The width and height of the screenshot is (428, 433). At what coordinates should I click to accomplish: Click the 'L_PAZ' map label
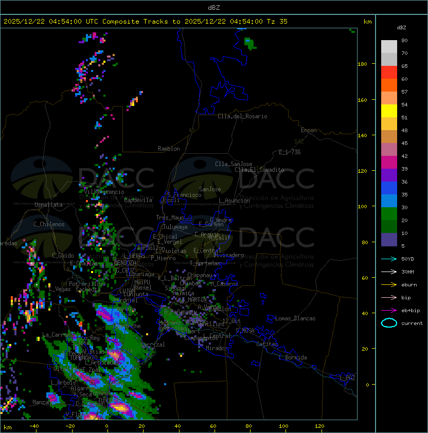(348, 378)
